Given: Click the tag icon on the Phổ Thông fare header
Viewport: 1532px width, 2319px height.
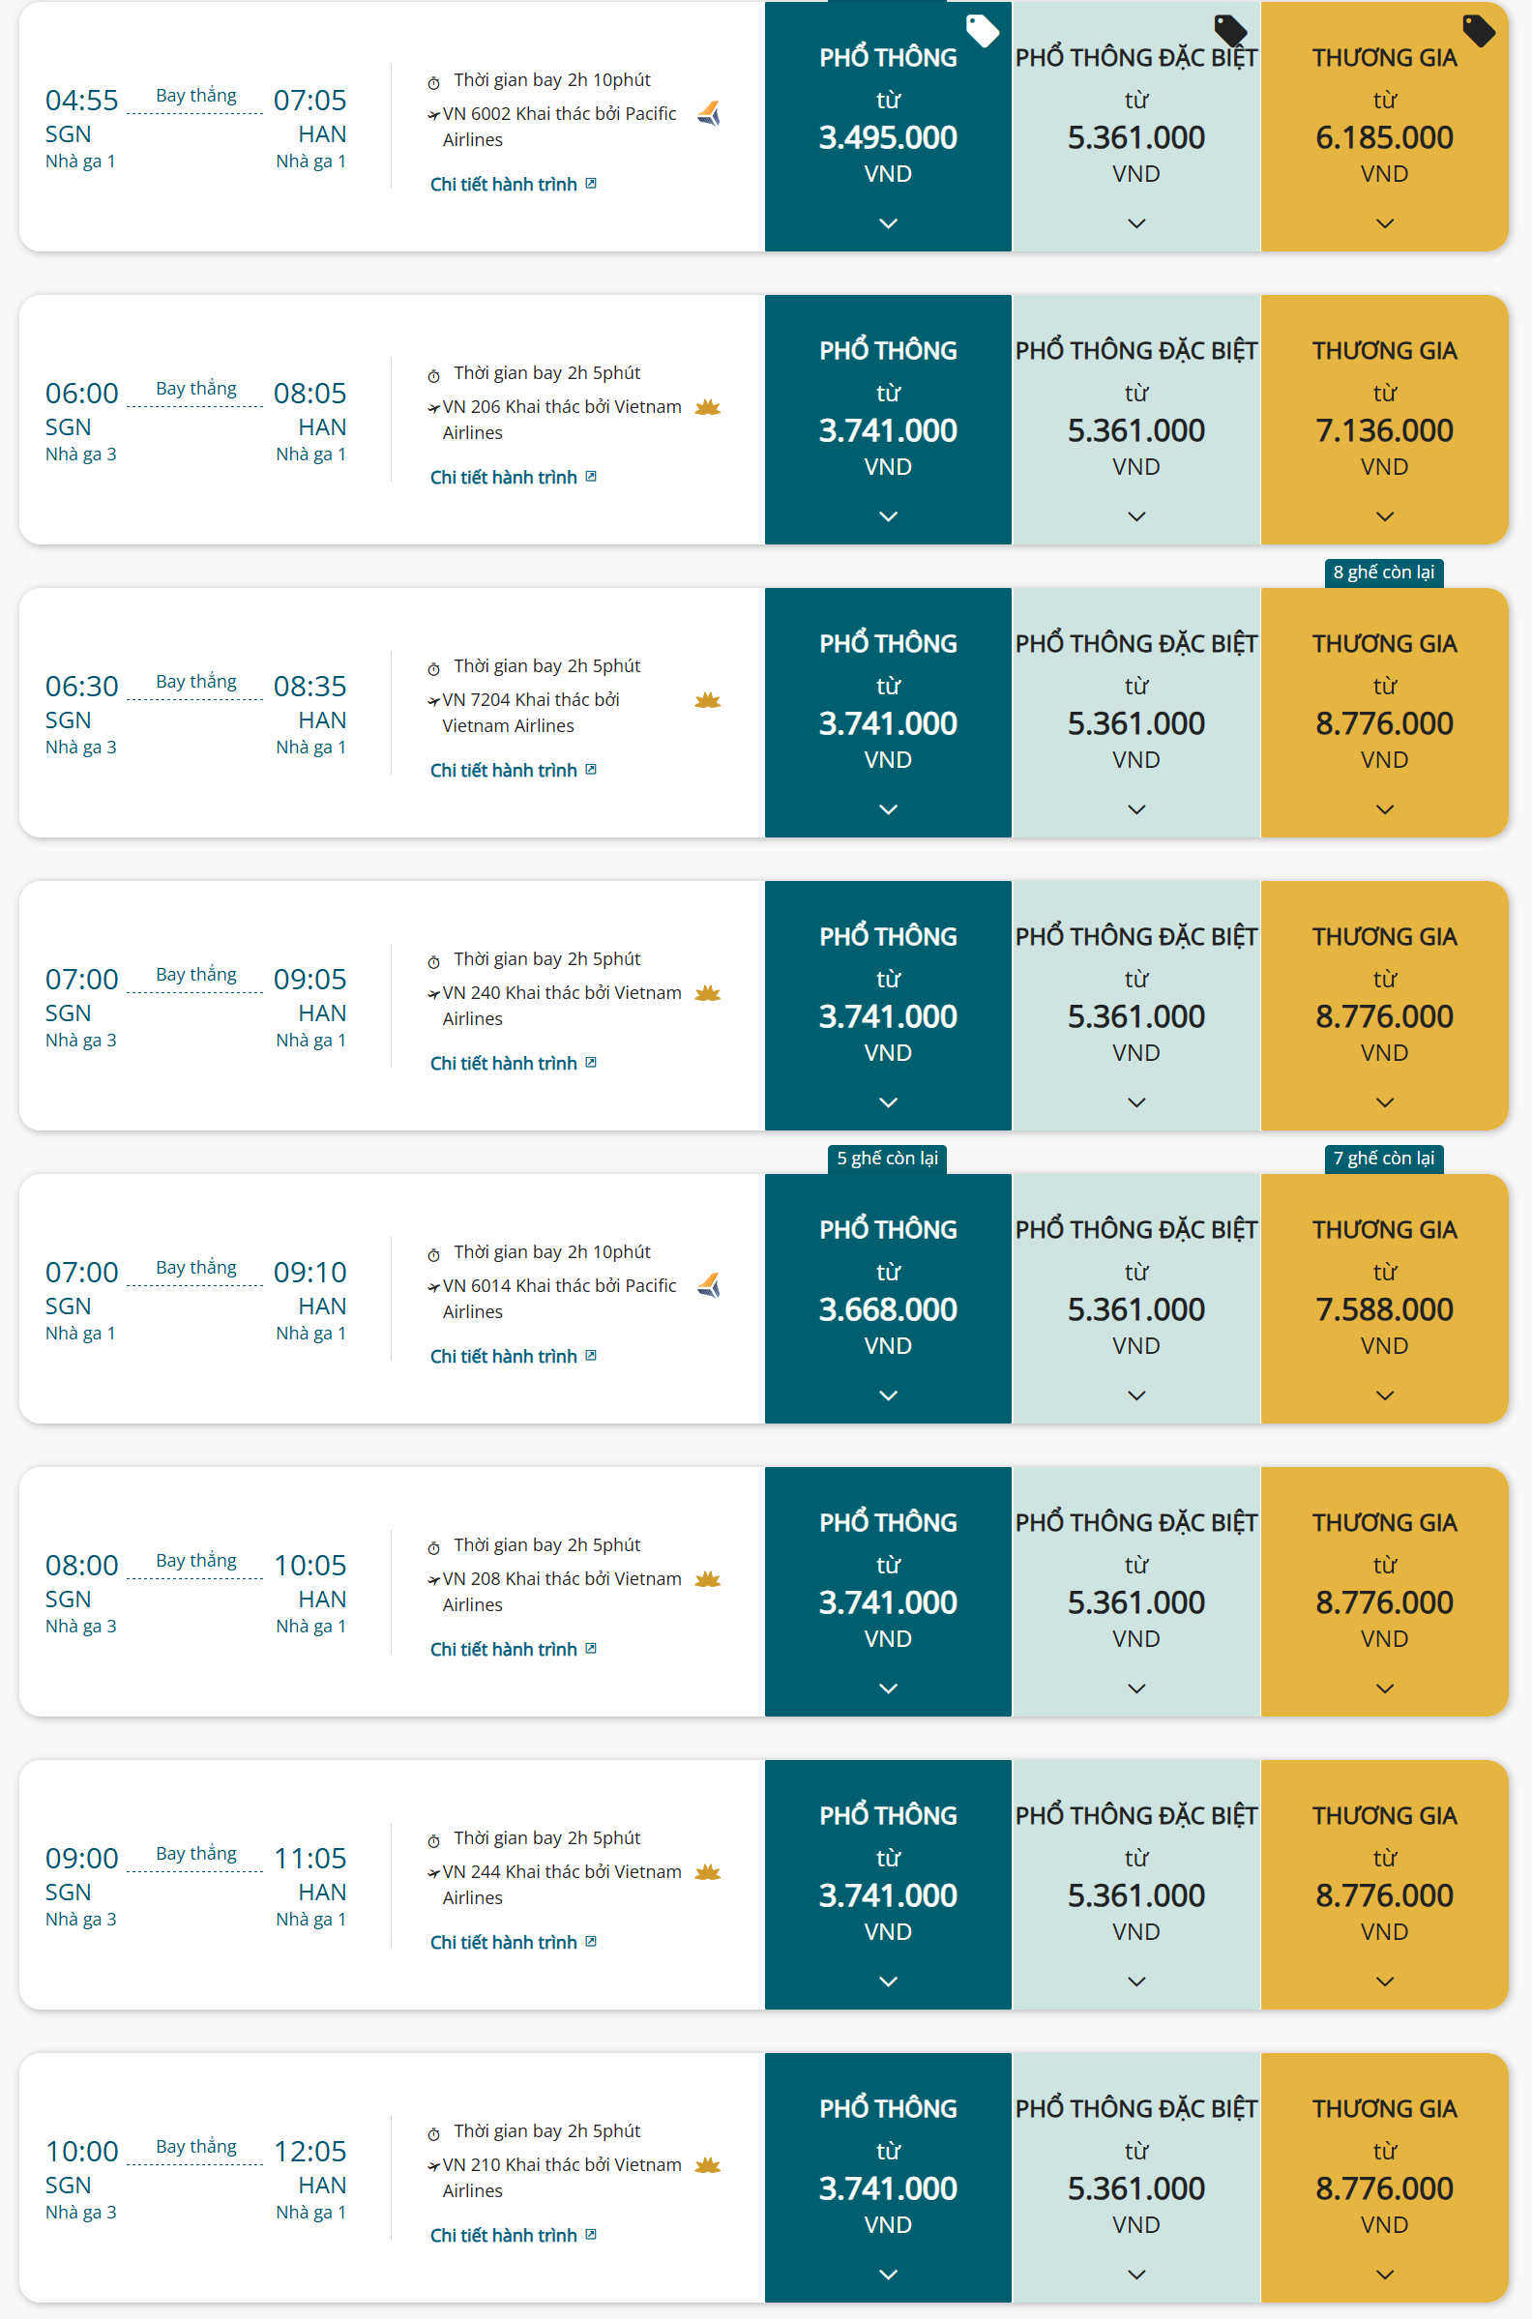Looking at the screenshot, I should tap(985, 29).
